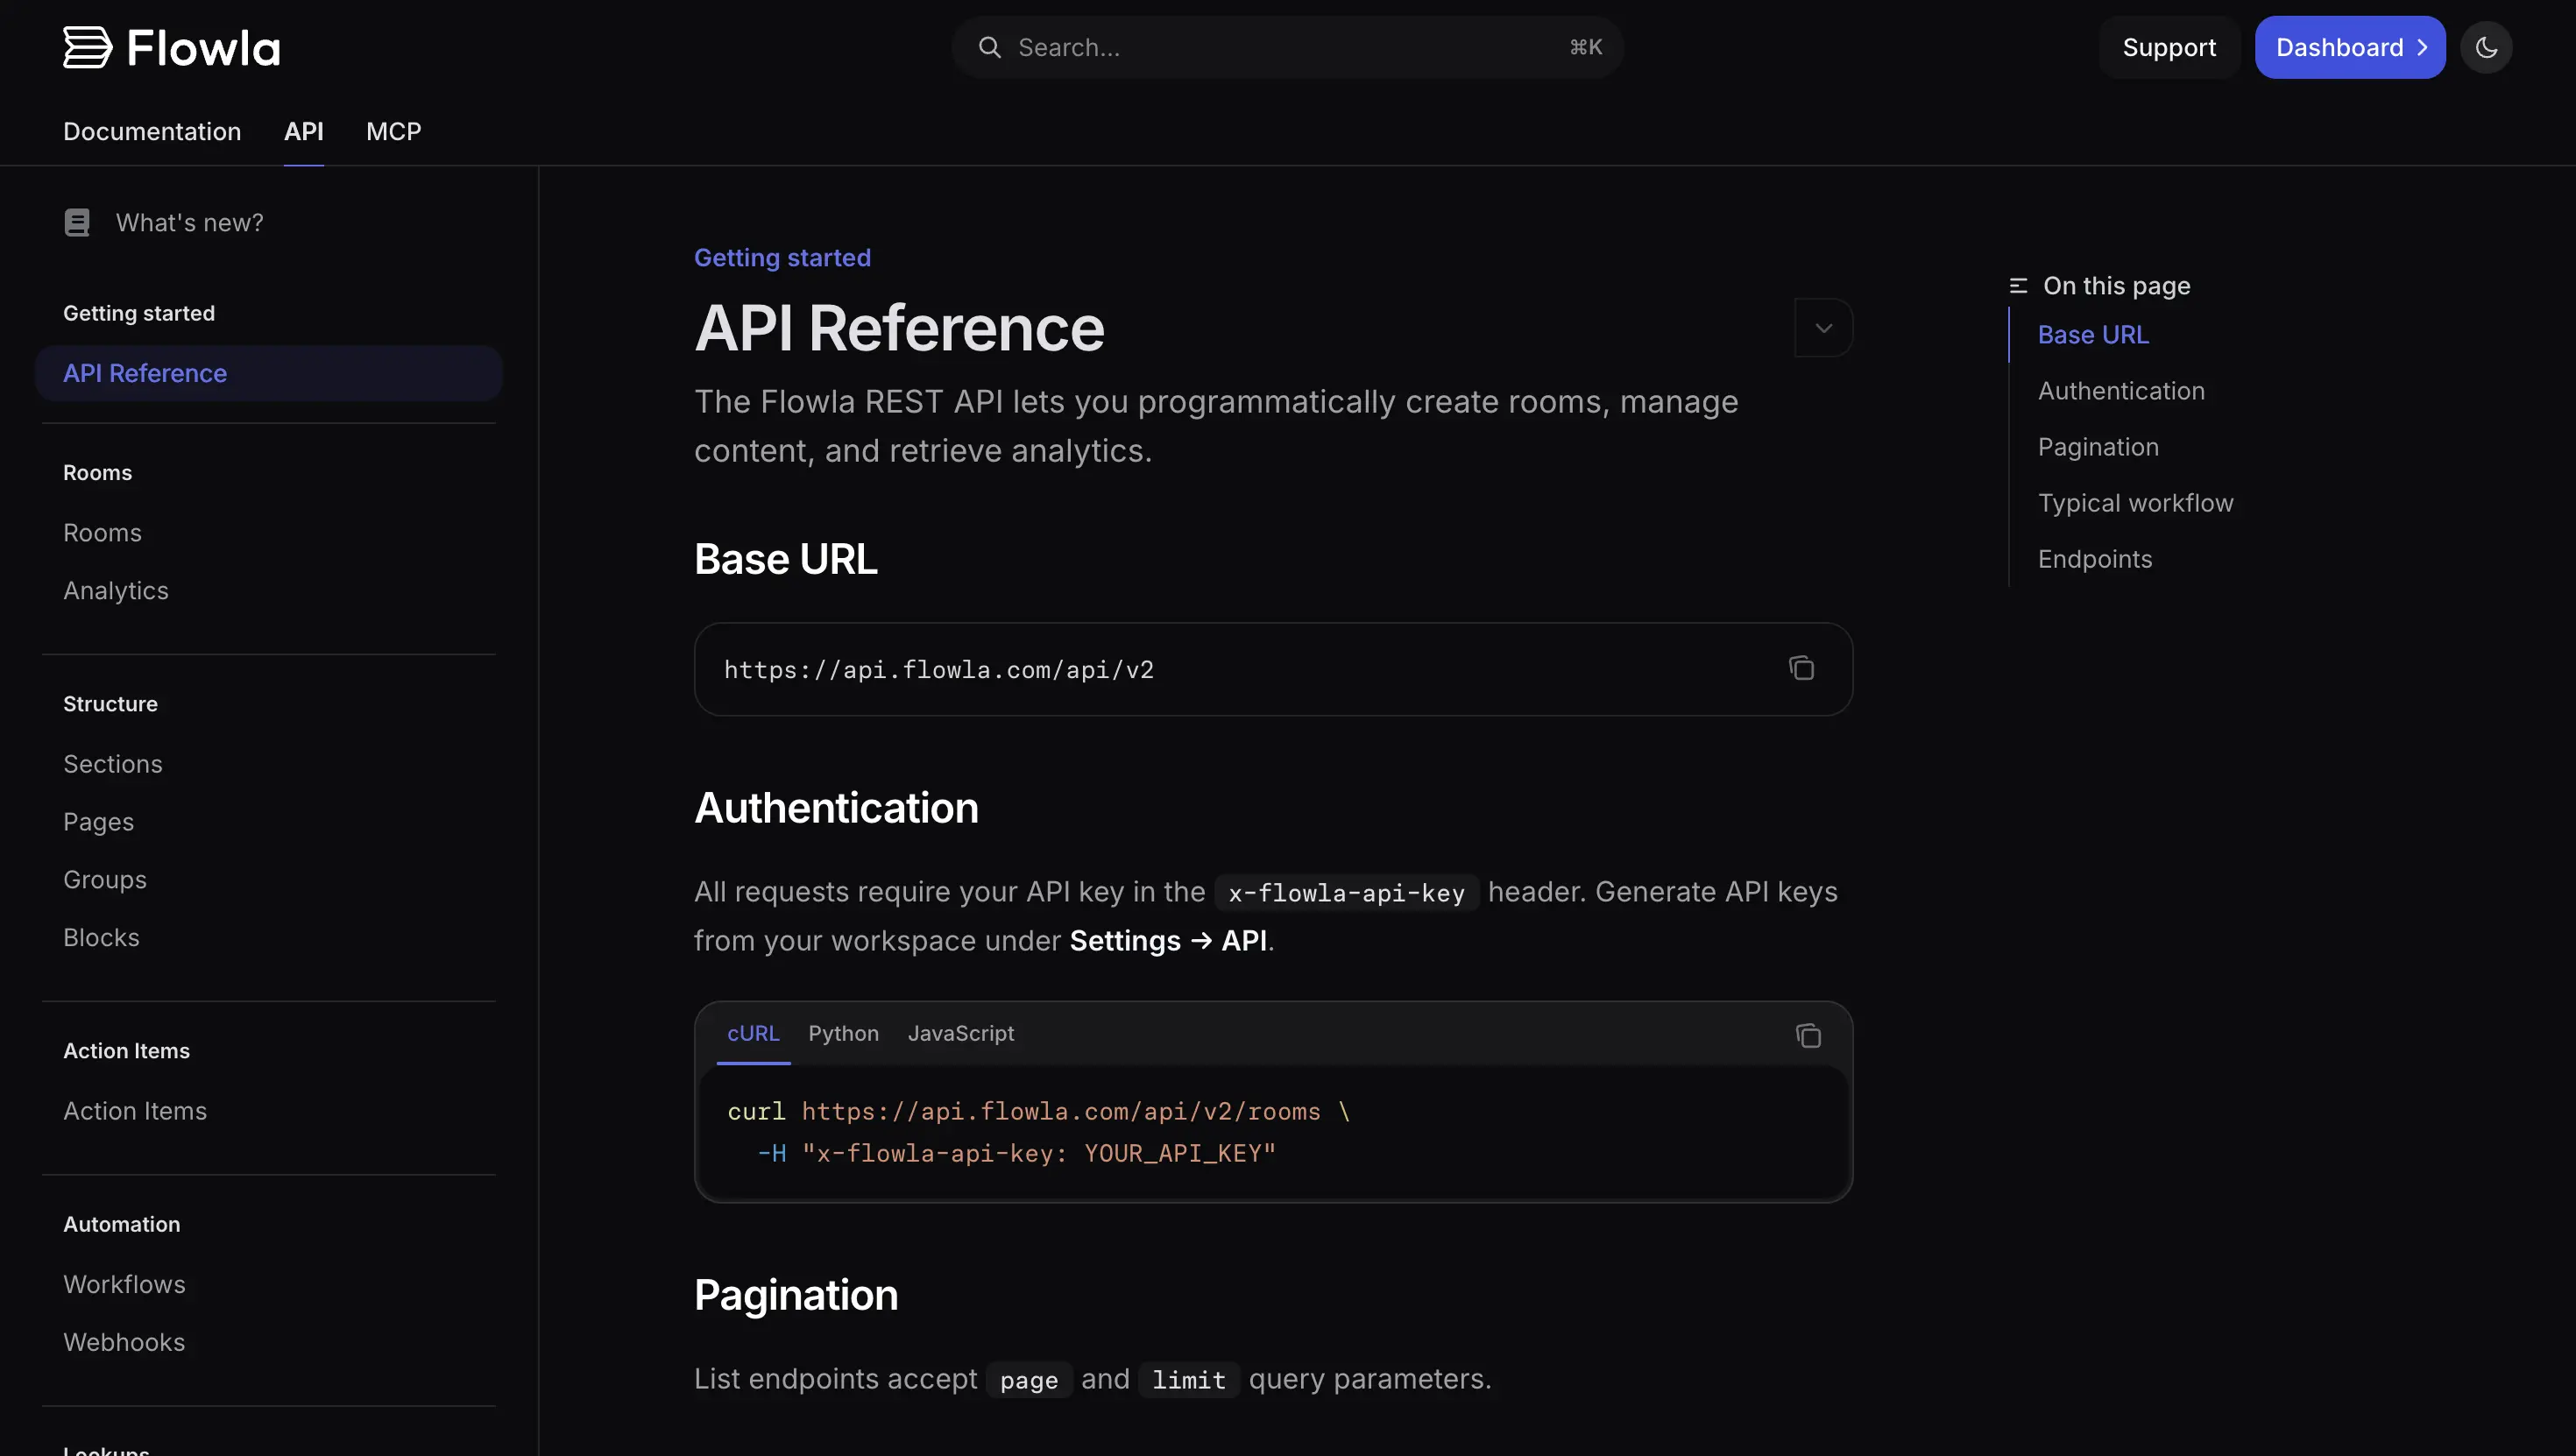
Task: Show the cURL code example
Action: coord(753,1033)
